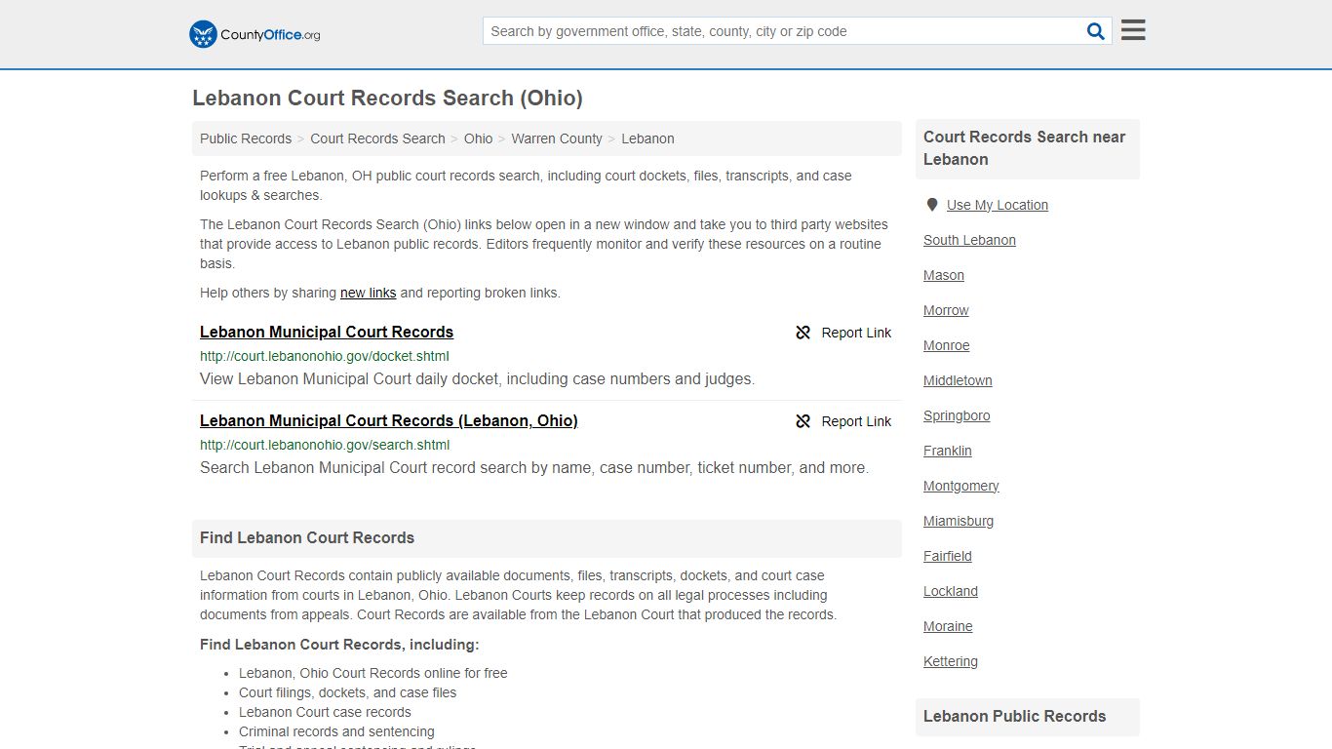Open Lebanon Municipal Court Records title link

click(x=327, y=332)
